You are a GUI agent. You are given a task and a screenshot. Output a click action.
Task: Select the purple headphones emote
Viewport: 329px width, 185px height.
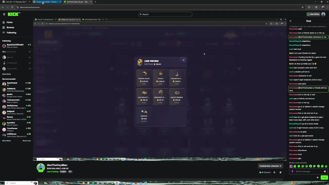[291, 166]
